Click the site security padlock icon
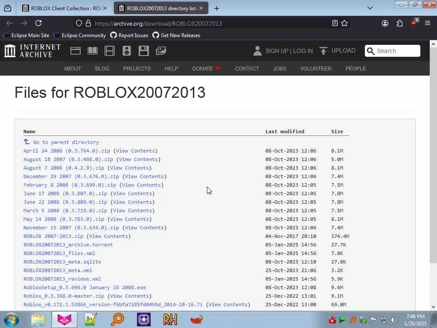The width and height of the screenshot is (437, 328). 88,23
